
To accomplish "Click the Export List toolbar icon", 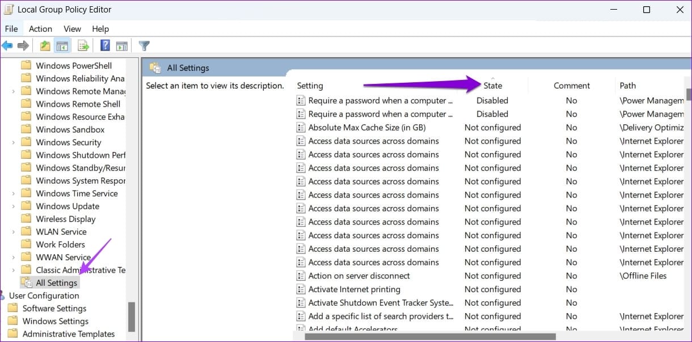I will pyautogui.click(x=82, y=45).
